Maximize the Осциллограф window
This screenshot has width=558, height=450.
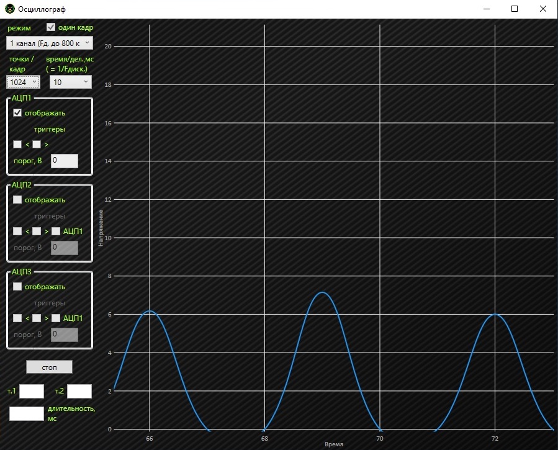point(515,9)
